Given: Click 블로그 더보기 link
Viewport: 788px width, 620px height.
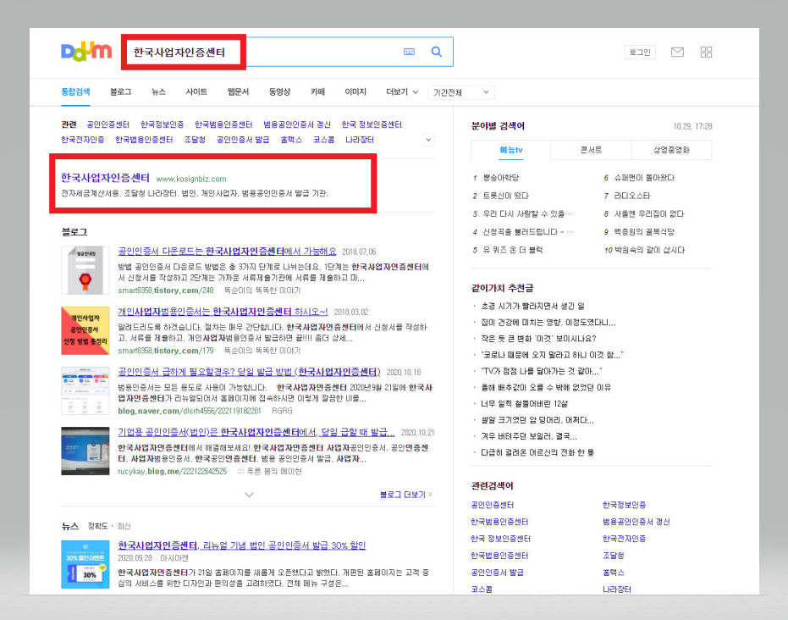Looking at the screenshot, I should [x=405, y=495].
